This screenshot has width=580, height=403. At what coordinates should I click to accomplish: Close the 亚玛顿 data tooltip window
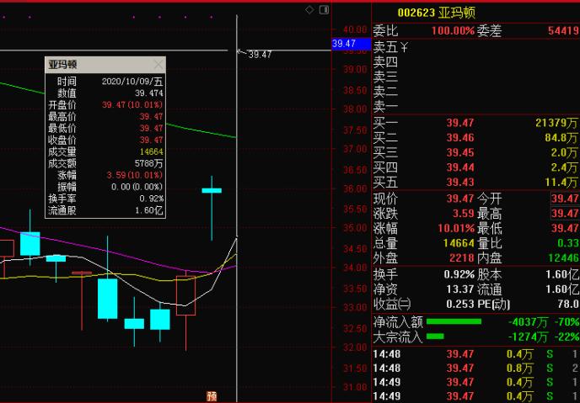tap(158, 65)
